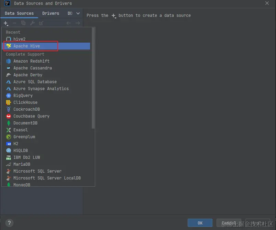Open the help question mark button
Screen dimensions: 276x230
(9, 223)
